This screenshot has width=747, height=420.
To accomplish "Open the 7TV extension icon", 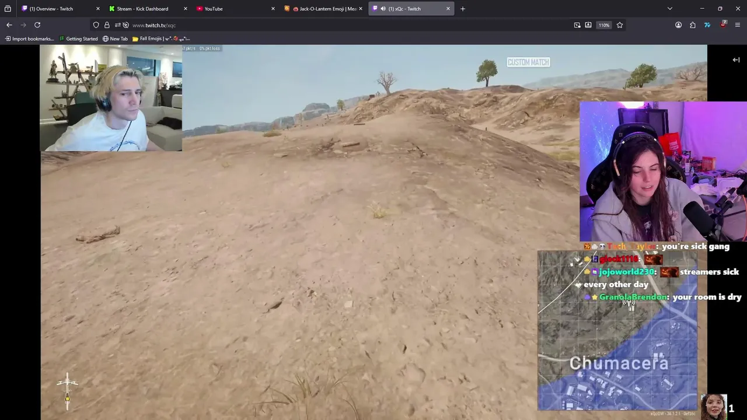I will [707, 25].
